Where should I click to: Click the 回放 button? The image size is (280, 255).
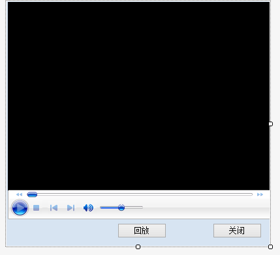142,230
